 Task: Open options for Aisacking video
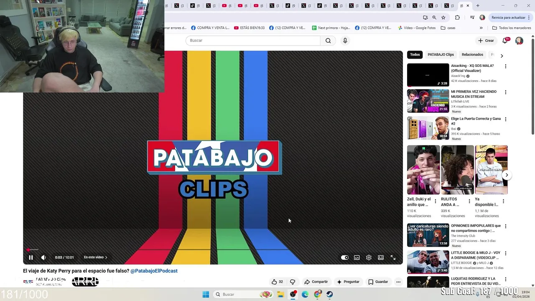pyautogui.click(x=505, y=66)
